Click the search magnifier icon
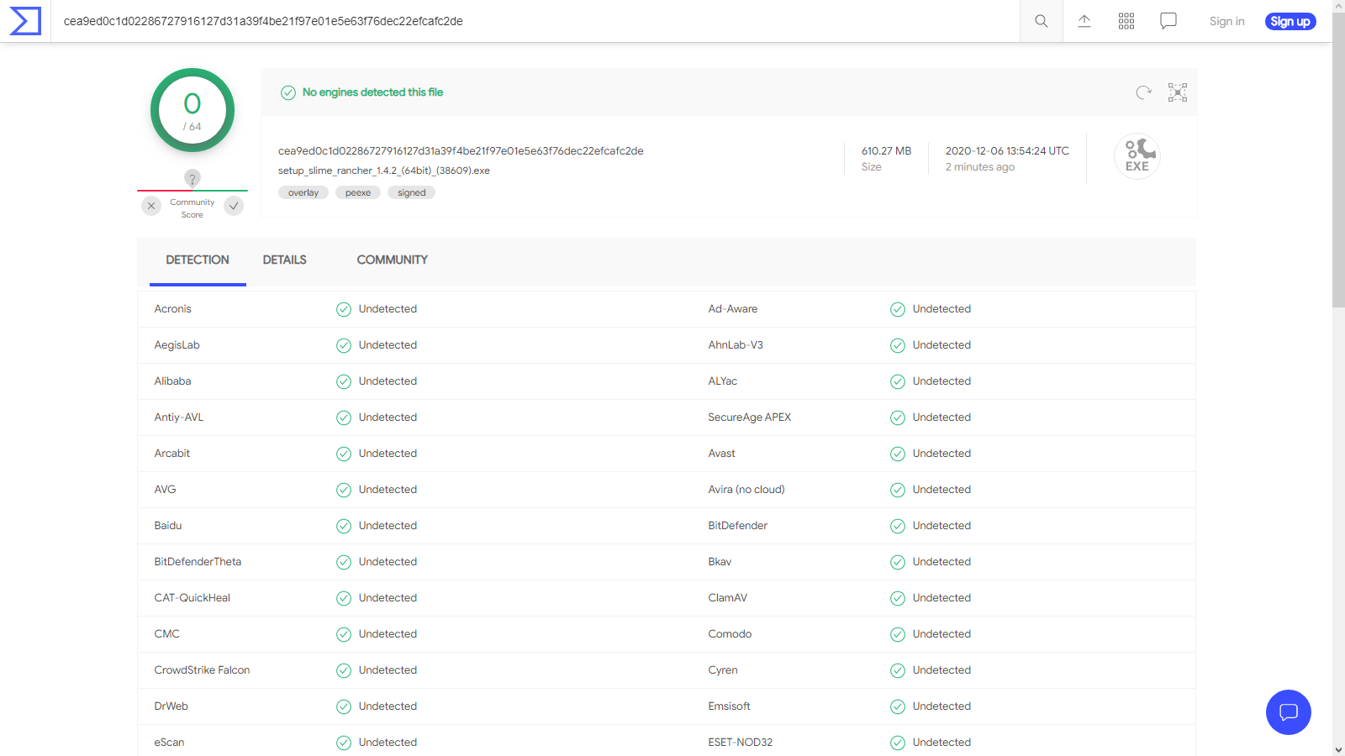 [x=1041, y=21]
